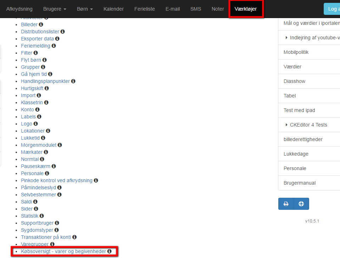This screenshot has height=258, width=340.
Task: Click info icon next to Pinkode kontrol ved afkrydsning
Action: point(96,180)
